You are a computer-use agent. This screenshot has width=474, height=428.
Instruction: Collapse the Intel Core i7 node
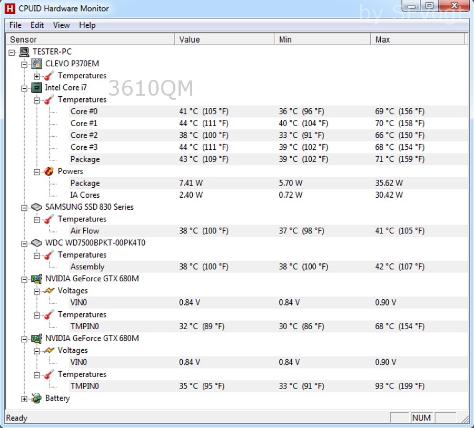pos(24,88)
